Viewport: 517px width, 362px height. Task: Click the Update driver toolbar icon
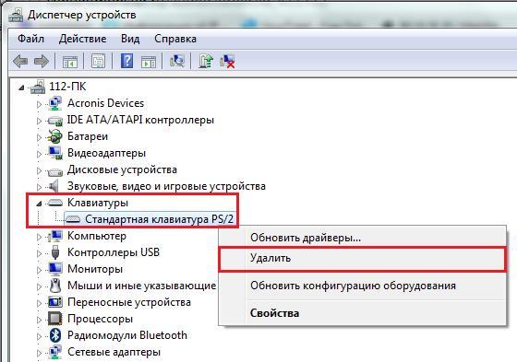205,61
